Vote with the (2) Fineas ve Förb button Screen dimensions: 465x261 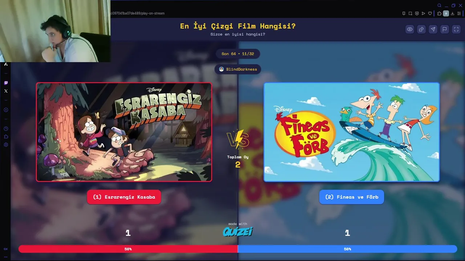tap(352, 197)
